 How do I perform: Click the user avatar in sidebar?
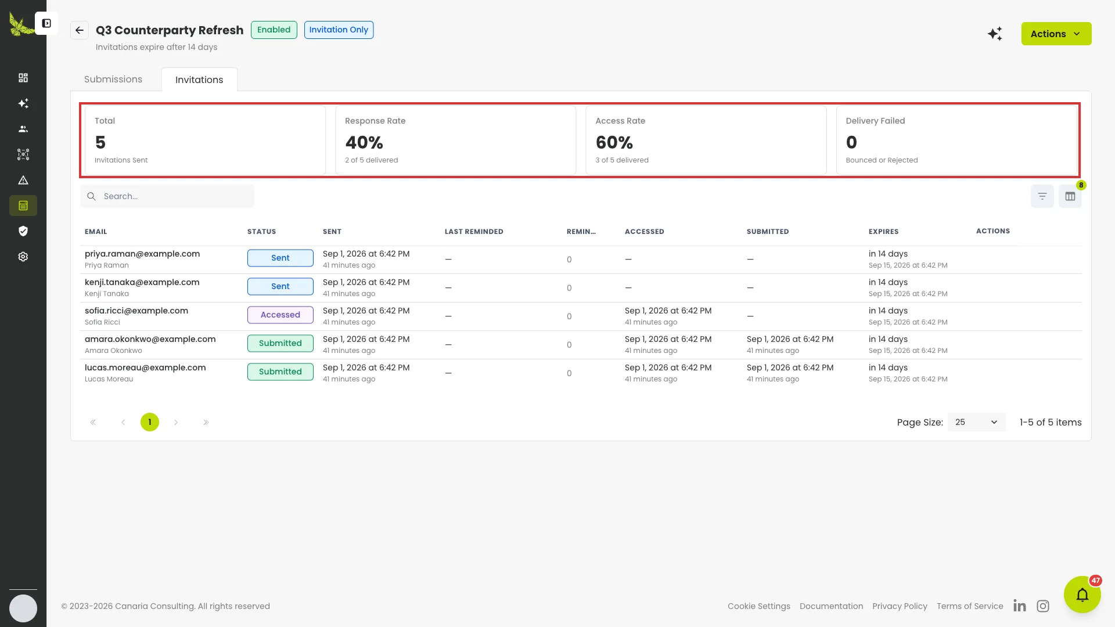[x=23, y=608]
